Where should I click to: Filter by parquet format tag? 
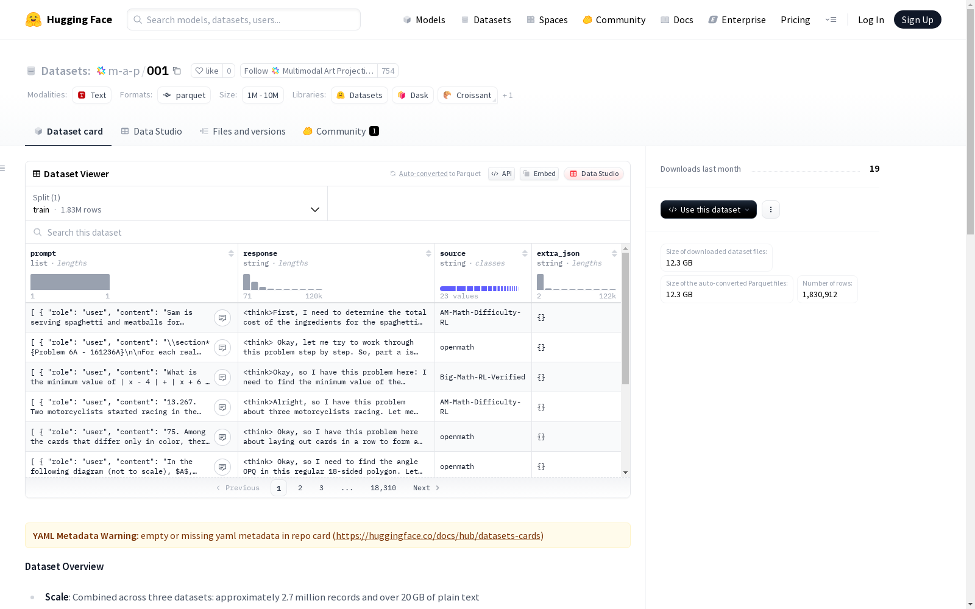pyautogui.click(x=184, y=95)
